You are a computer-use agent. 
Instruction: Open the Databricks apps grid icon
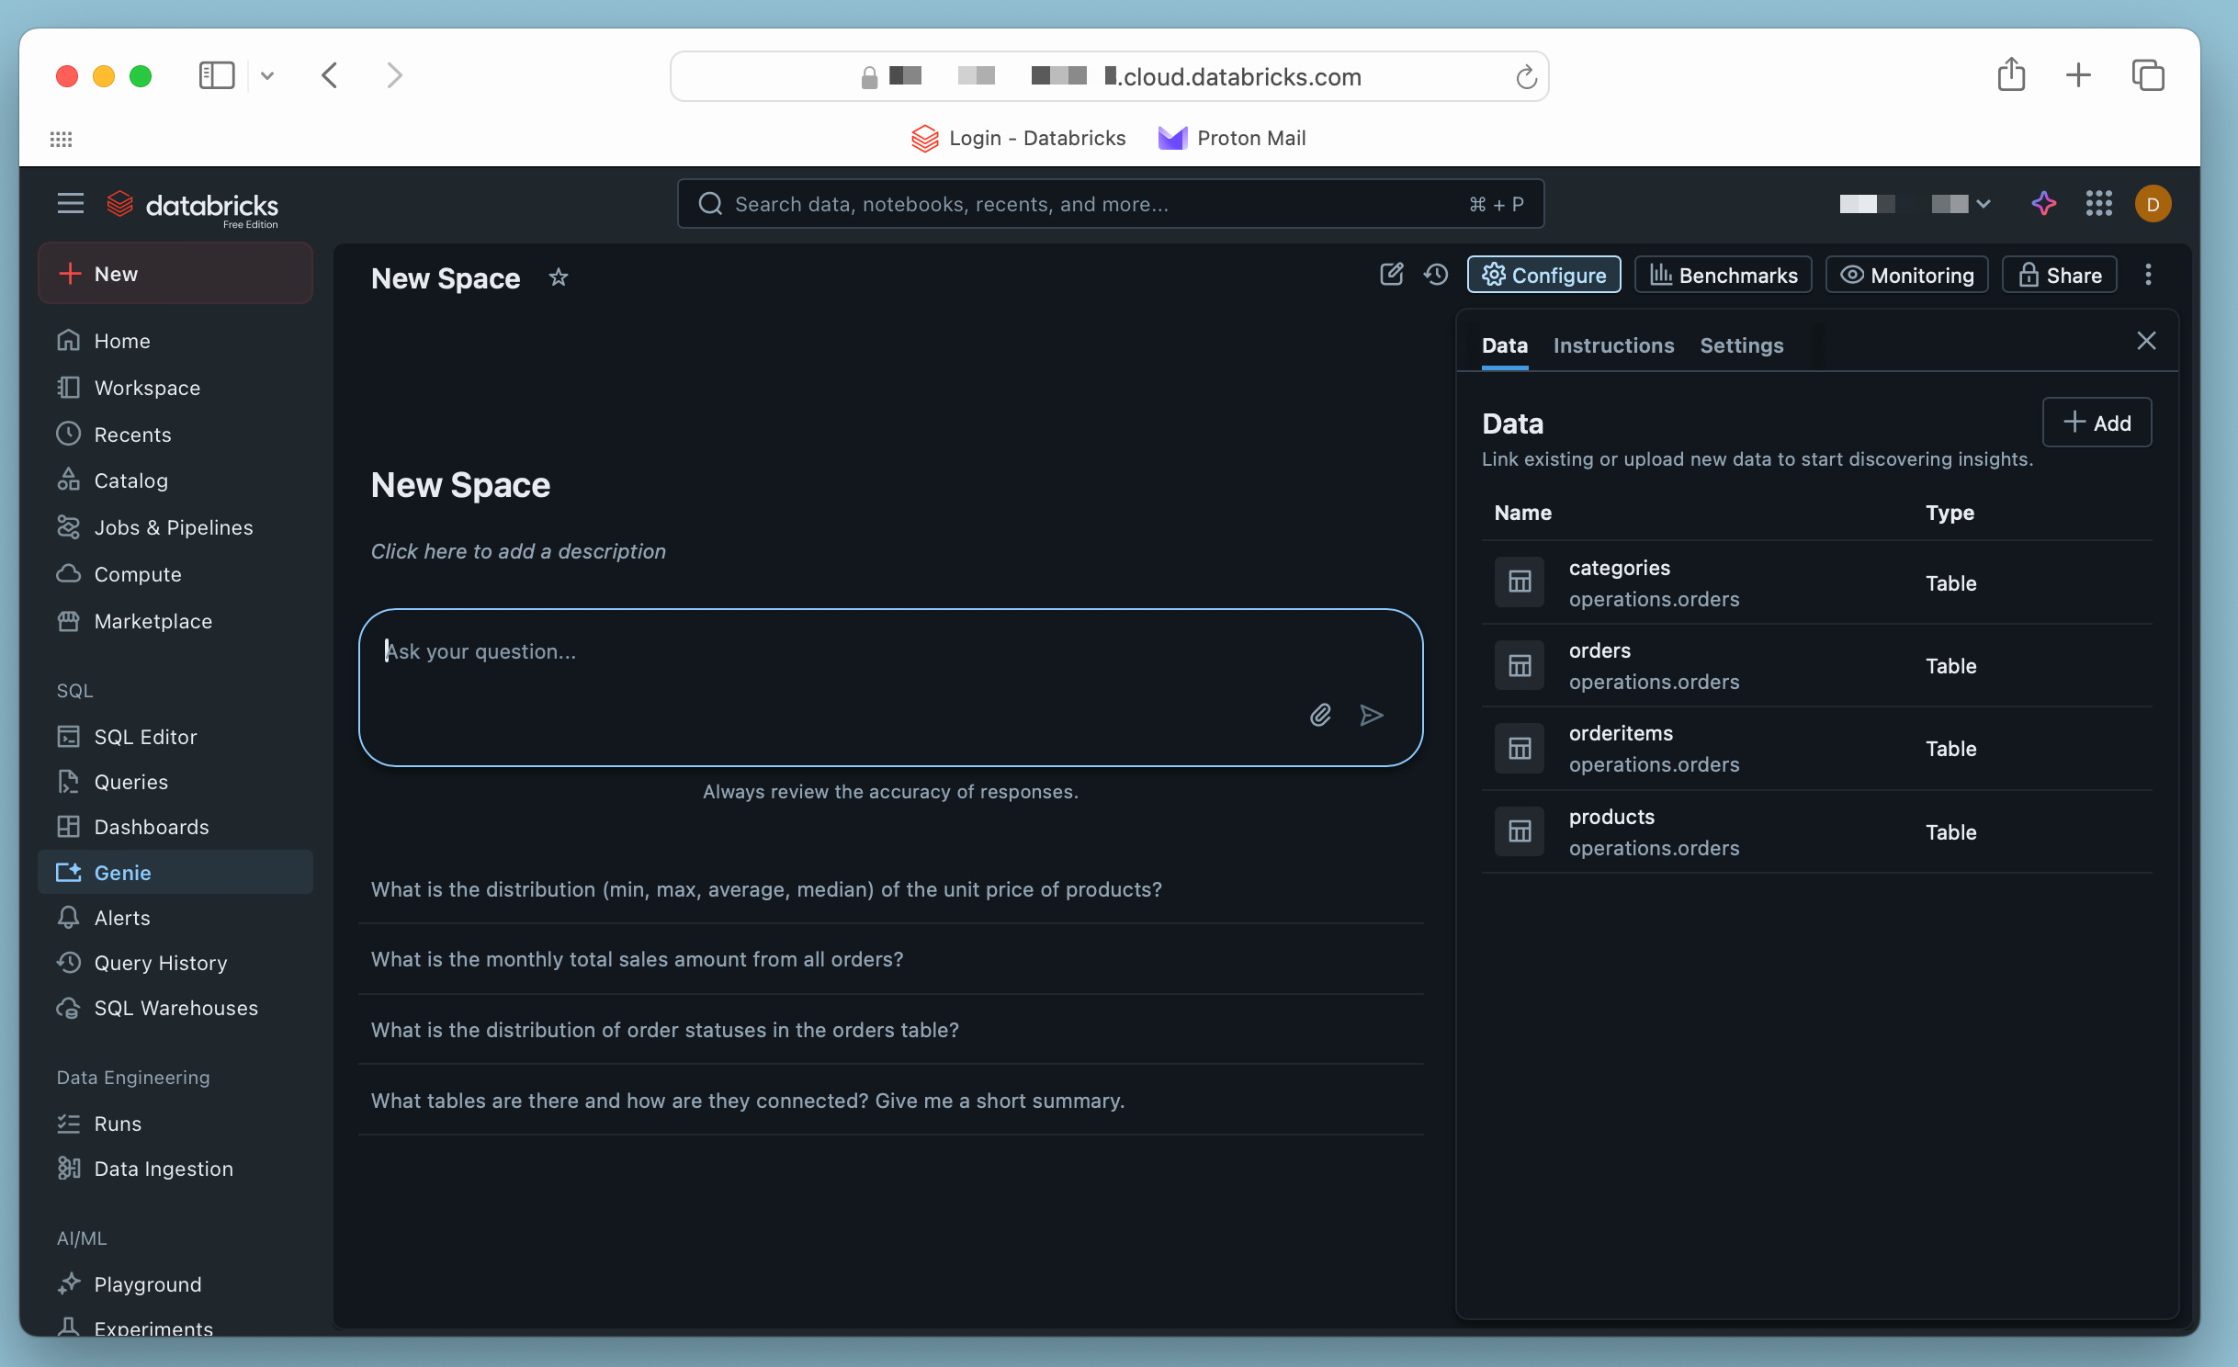point(2099,203)
